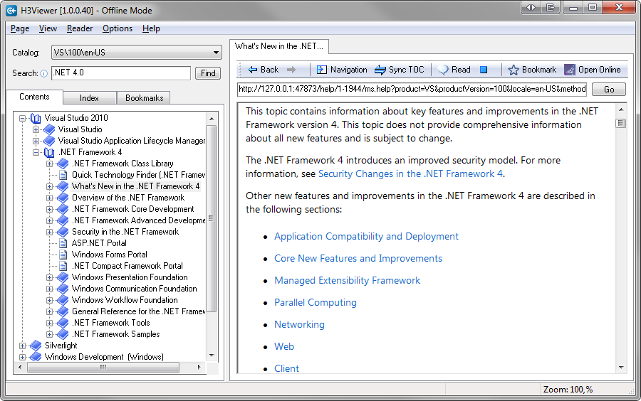This screenshot has height=401, width=641.
Task: Collapse the .NET Framework 4 node
Action: 36,153
